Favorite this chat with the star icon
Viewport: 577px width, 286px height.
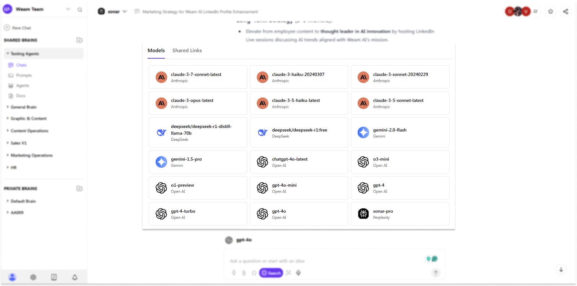pyautogui.click(x=551, y=12)
